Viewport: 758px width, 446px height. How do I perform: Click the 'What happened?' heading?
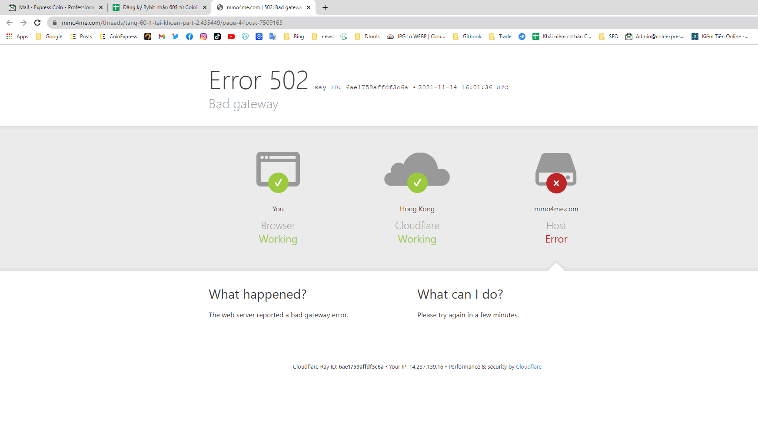258,294
